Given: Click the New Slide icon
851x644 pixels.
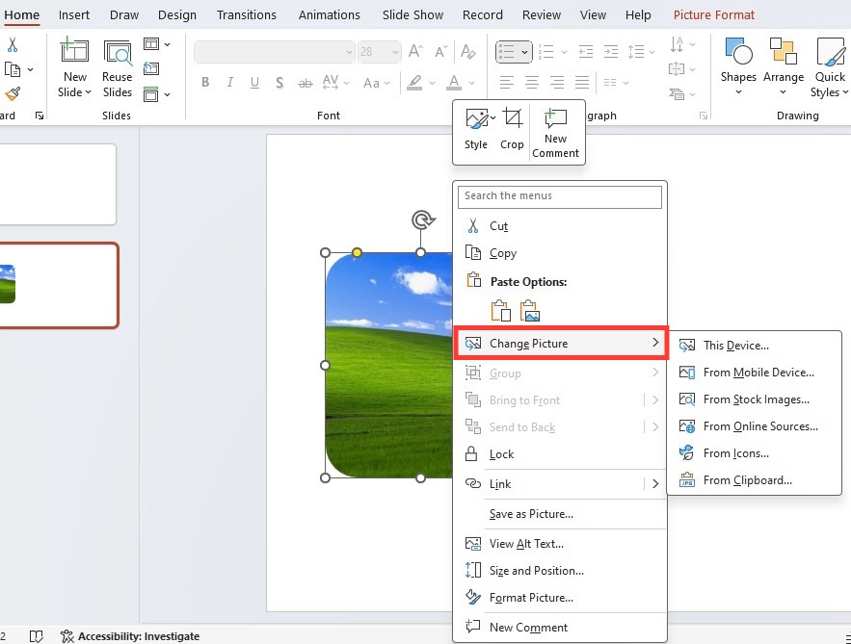Looking at the screenshot, I should [x=74, y=50].
